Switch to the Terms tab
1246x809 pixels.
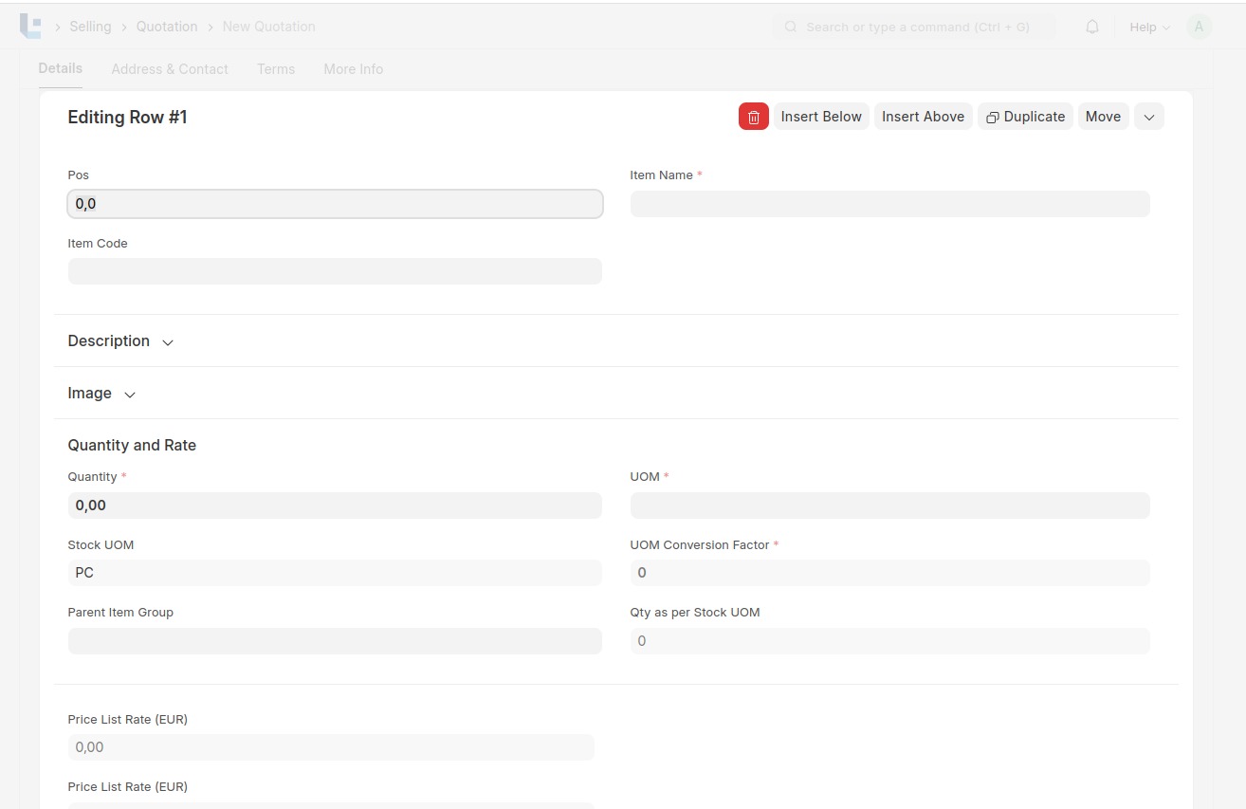coord(276,69)
